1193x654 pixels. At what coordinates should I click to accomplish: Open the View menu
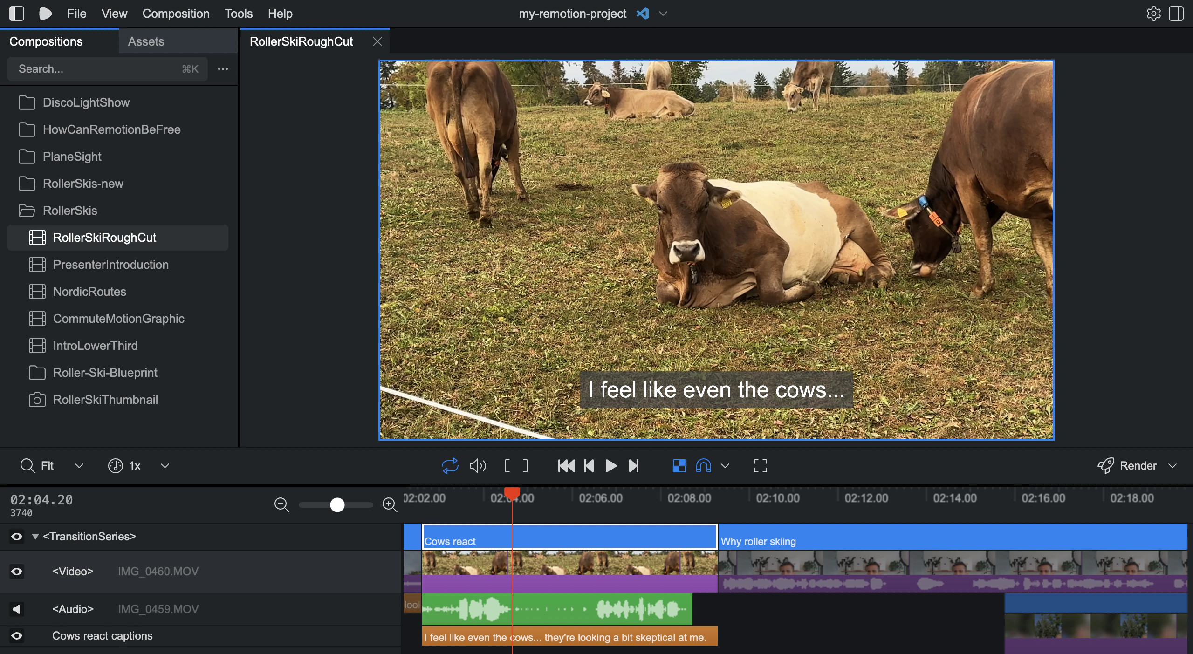[x=114, y=14]
